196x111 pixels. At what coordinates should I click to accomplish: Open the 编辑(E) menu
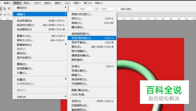click(x=7, y=3)
